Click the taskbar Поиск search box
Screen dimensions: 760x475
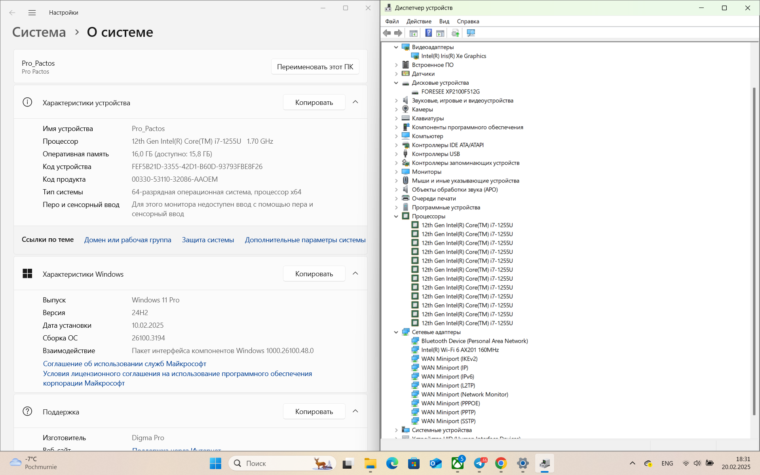coord(277,463)
